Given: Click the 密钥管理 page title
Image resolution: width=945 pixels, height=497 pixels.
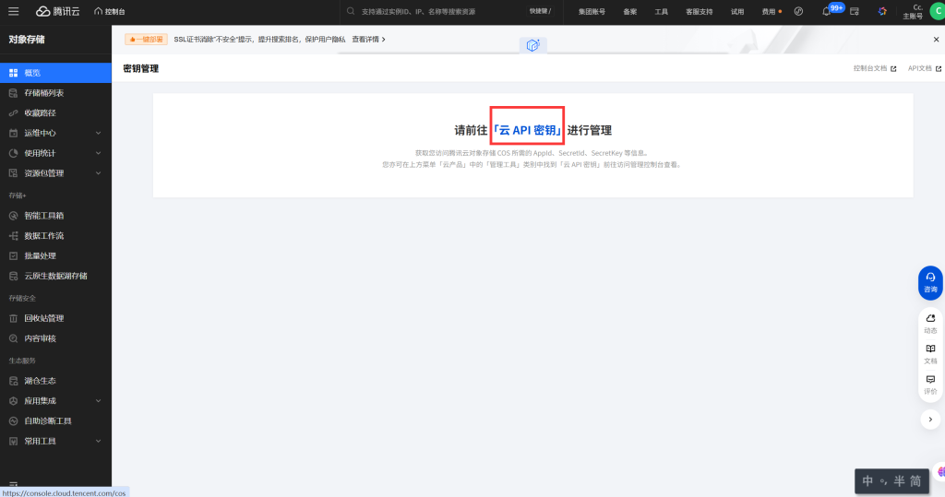Looking at the screenshot, I should tap(140, 68).
